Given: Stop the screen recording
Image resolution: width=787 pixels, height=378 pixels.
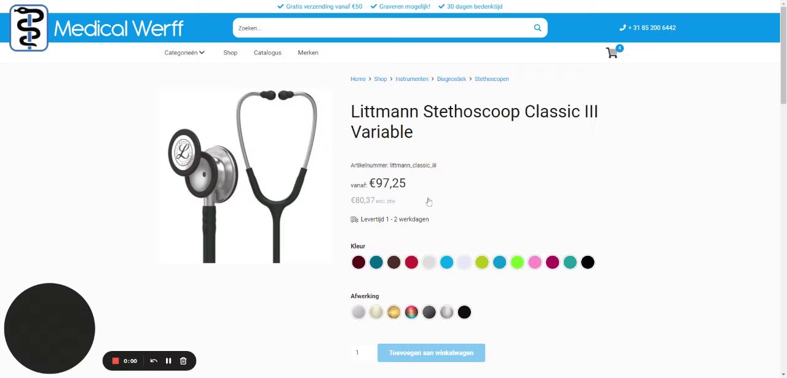Looking at the screenshot, I should coord(115,361).
